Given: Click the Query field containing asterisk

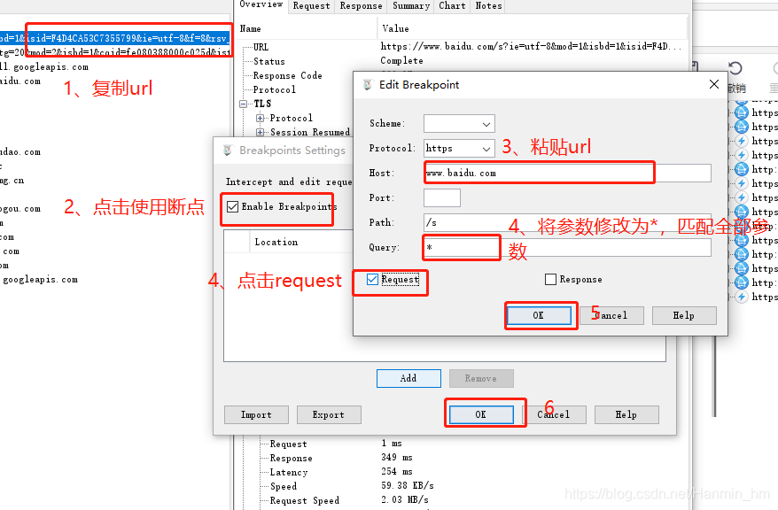Looking at the screenshot, I should [567, 247].
